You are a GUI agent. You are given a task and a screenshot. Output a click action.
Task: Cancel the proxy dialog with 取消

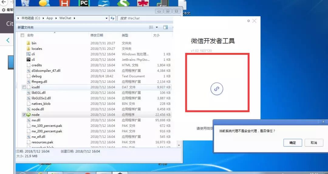point(314,143)
